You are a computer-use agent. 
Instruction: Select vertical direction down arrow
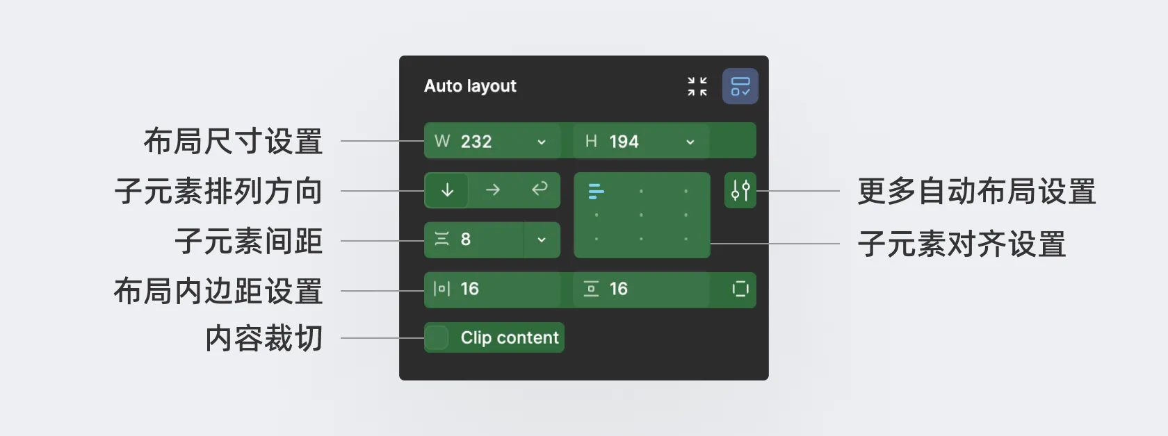pos(447,190)
